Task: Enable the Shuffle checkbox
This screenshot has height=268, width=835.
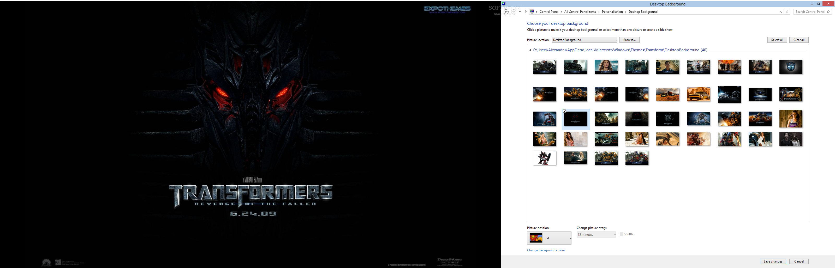Action: pyautogui.click(x=621, y=234)
